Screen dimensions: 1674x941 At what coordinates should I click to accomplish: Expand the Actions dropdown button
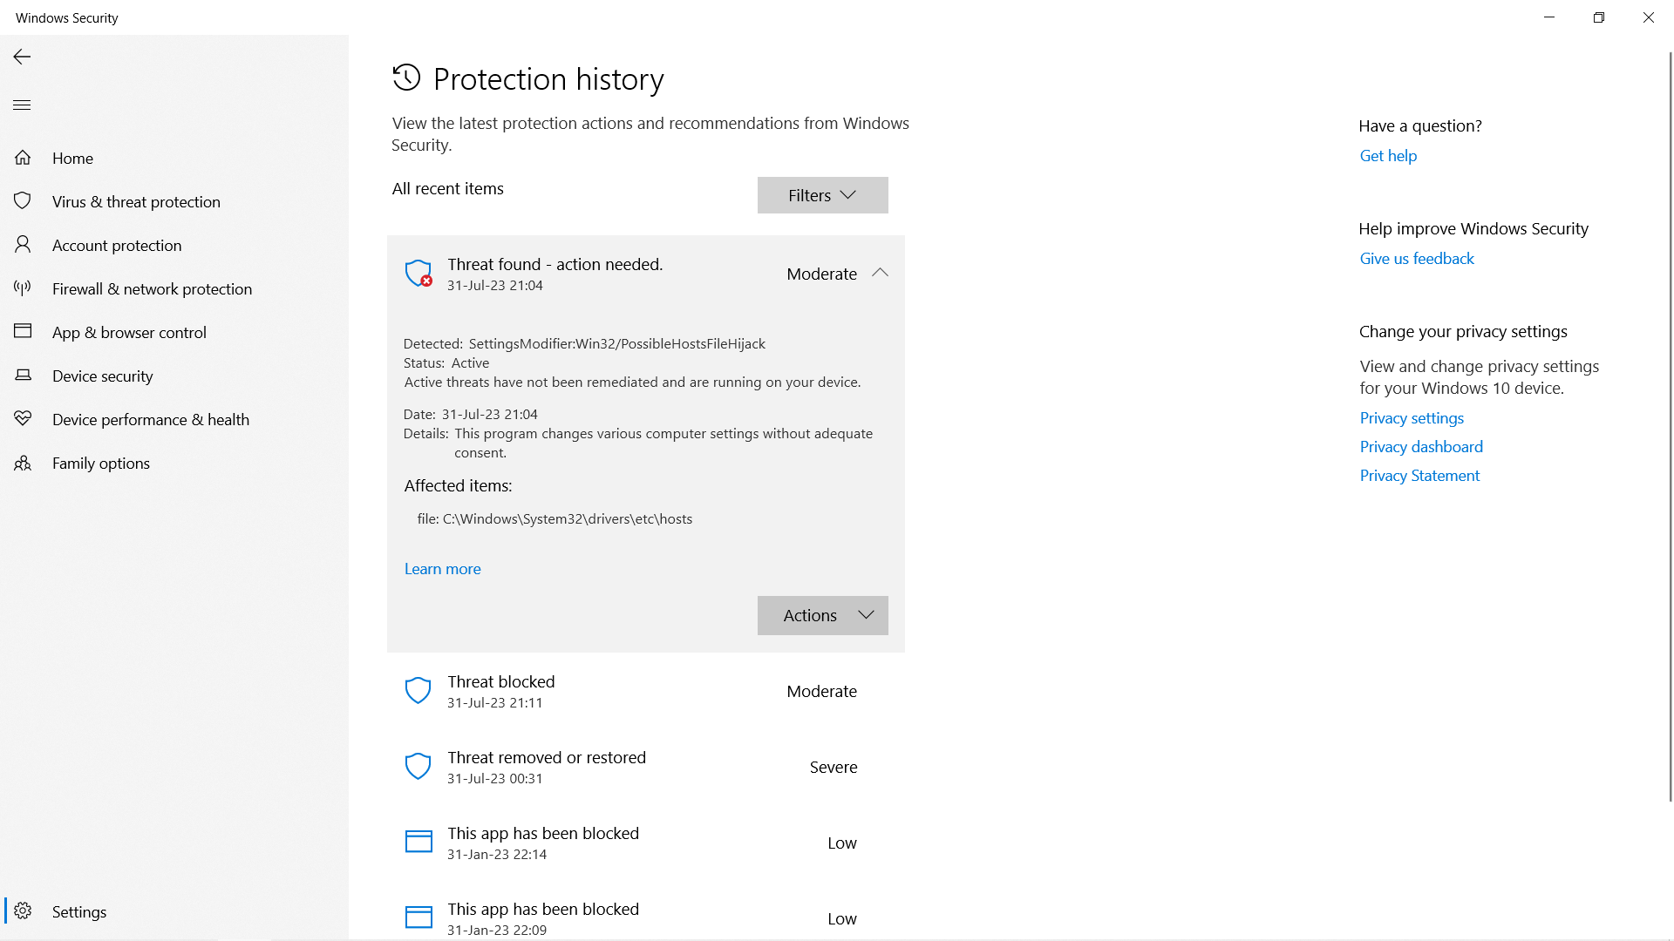tap(822, 615)
